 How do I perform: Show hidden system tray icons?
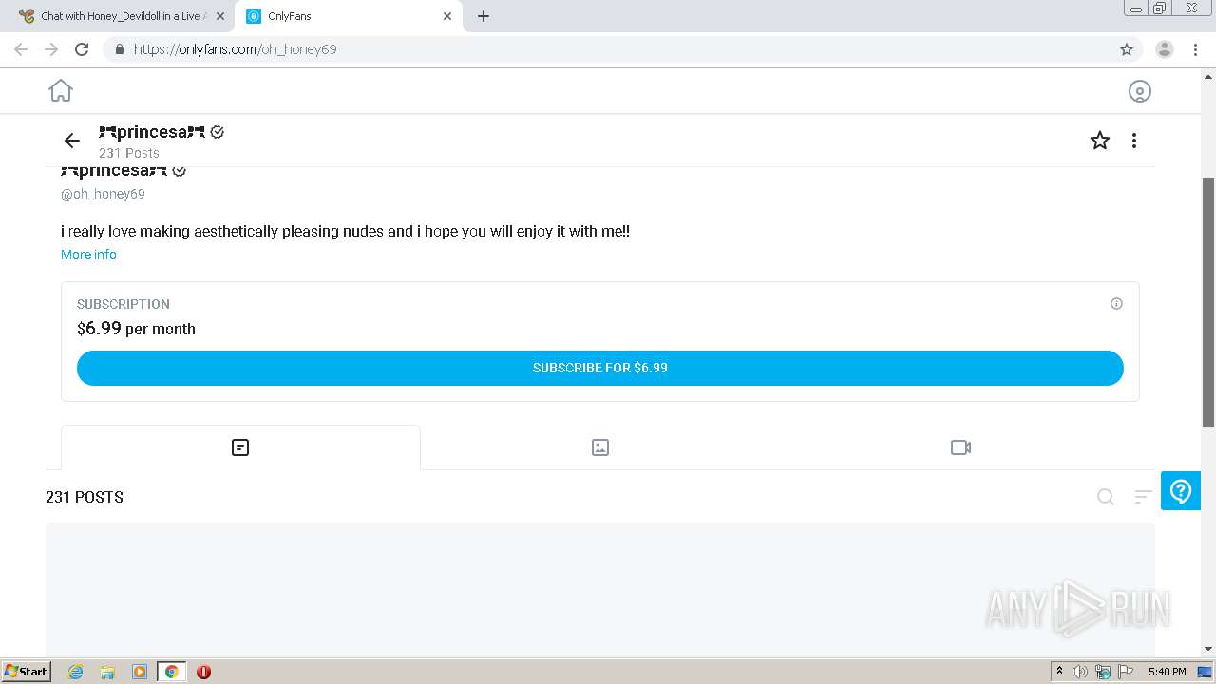click(1059, 672)
